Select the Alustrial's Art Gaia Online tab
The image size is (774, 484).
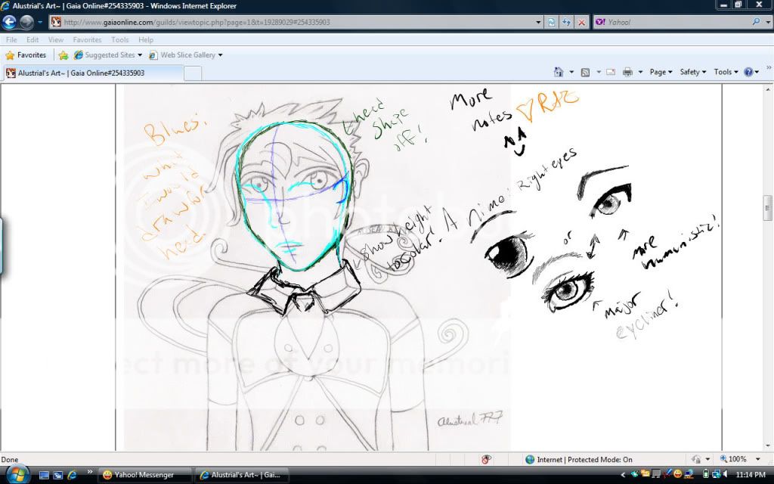pos(92,73)
